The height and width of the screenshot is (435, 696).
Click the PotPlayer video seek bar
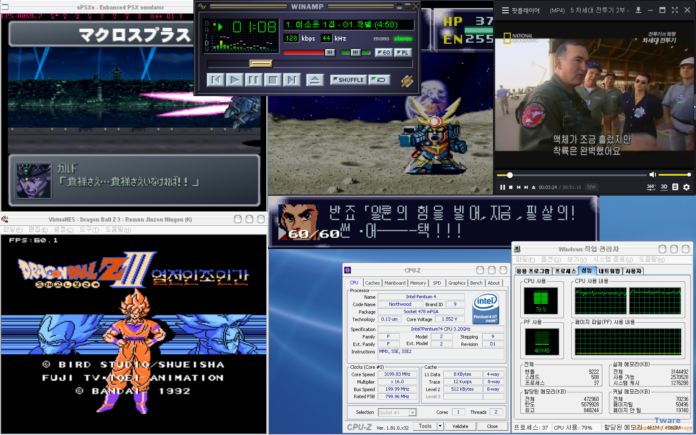pos(572,175)
